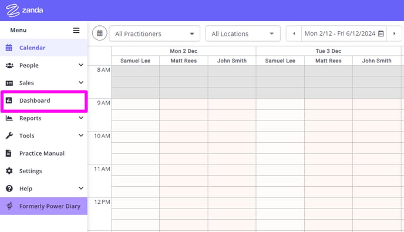Screen dimensions: 404x232
Task: Select Calendar in the sidebar menu
Action: [44, 48]
